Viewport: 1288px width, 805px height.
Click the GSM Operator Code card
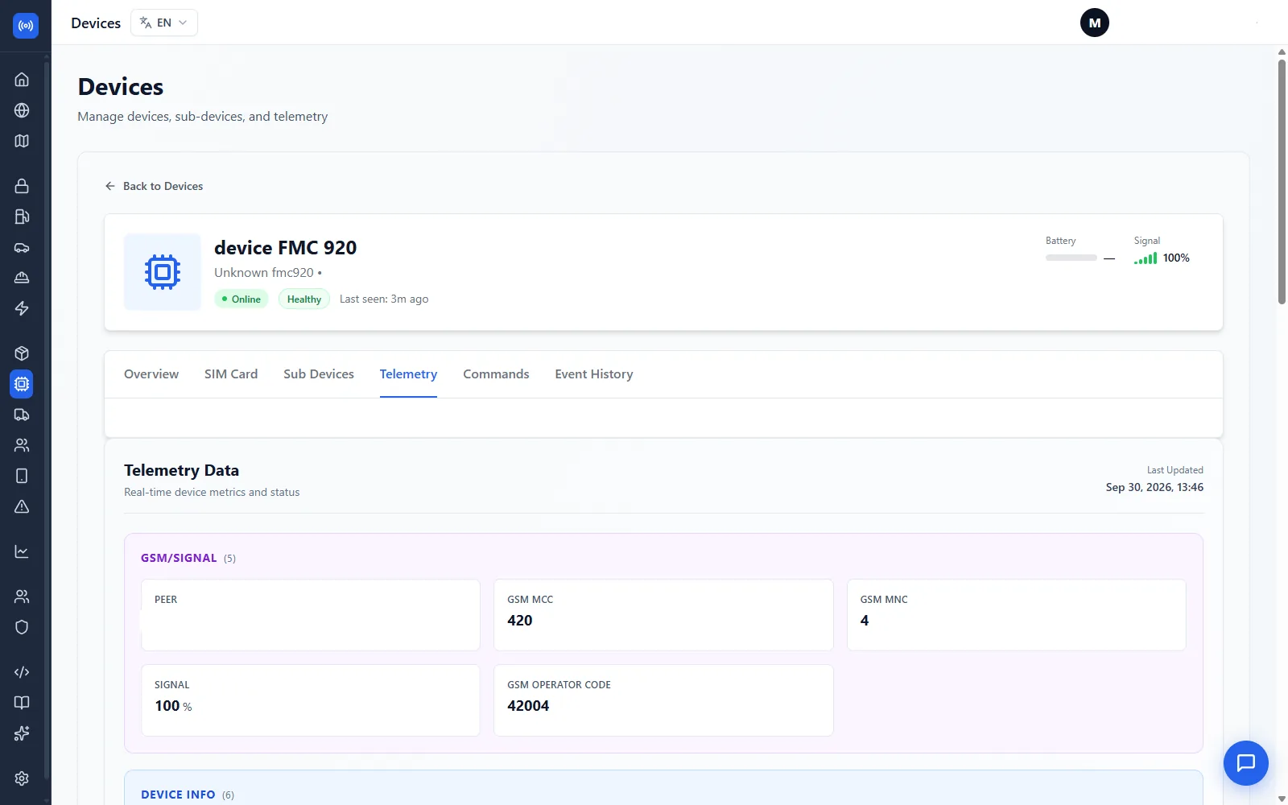663,700
